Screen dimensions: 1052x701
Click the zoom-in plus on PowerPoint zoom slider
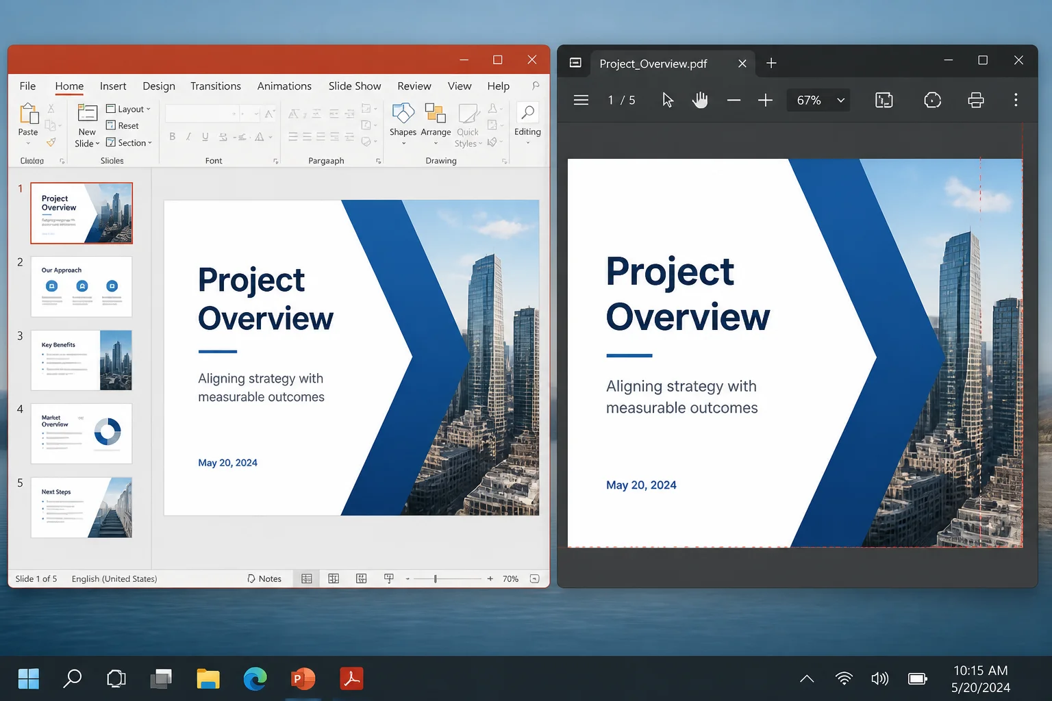tap(490, 578)
